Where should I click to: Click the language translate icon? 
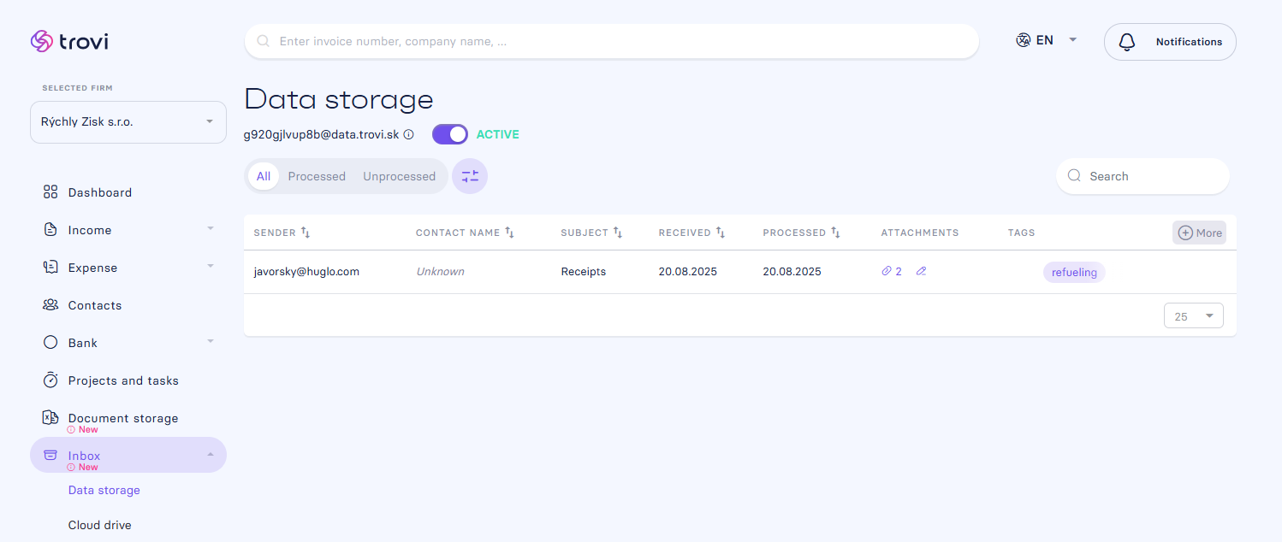click(x=1023, y=40)
